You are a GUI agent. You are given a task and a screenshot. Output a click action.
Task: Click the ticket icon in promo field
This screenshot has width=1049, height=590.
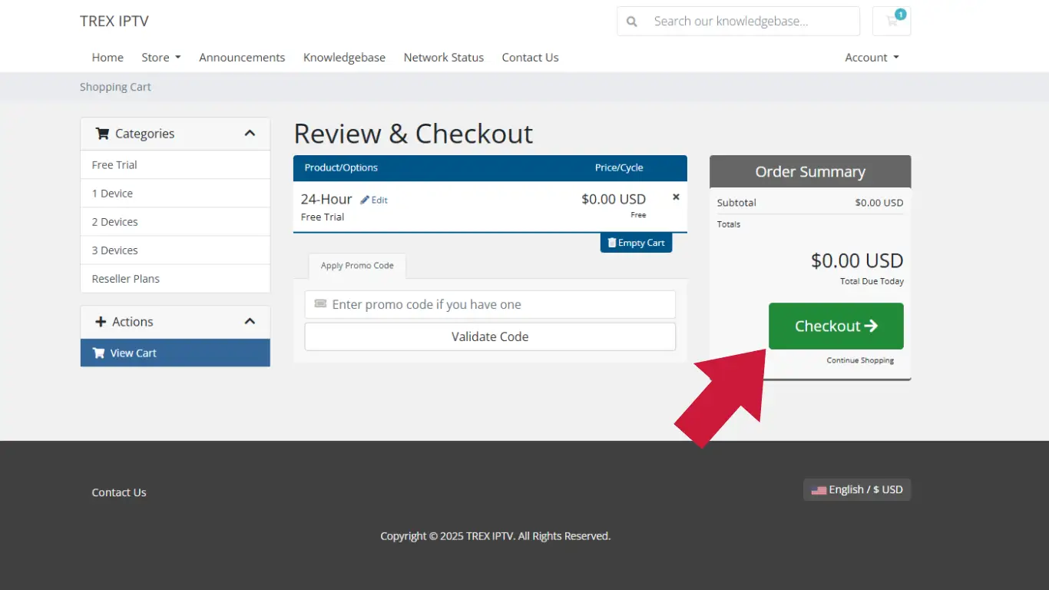click(x=320, y=304)
